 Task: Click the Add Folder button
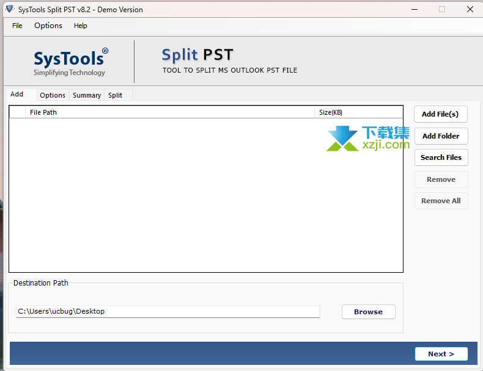point(441,136)
